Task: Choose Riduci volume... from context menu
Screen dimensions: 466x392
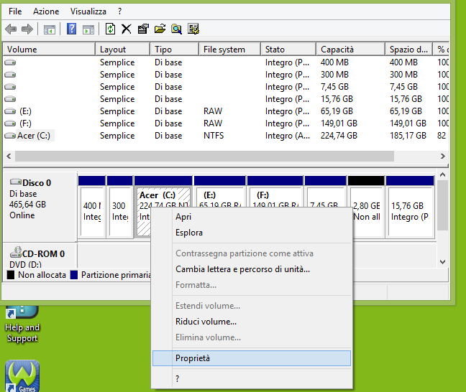Action: pyautogui.click(x=206, y=322)
